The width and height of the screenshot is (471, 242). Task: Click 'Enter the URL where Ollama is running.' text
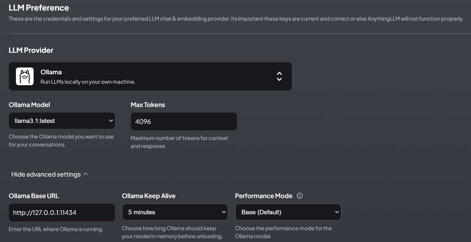coord(56,229)
